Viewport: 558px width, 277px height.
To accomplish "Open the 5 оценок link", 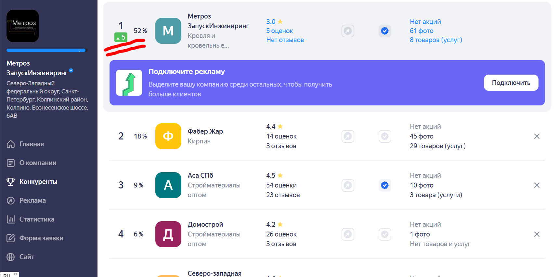I will (x=279, y=31).
